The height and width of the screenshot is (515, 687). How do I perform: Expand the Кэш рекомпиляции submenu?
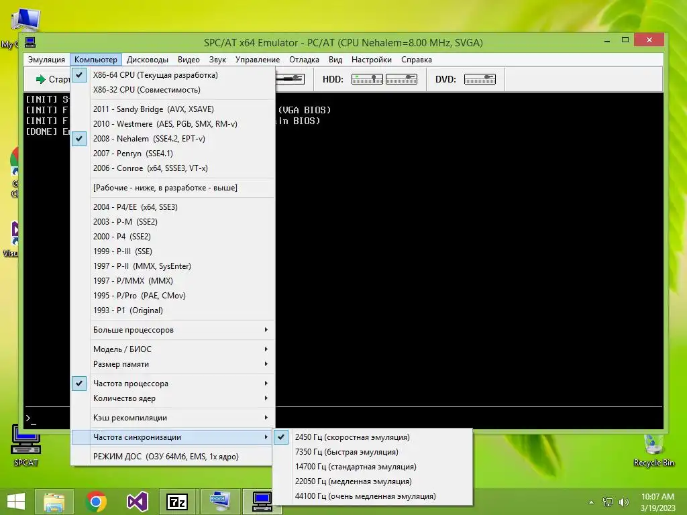point(172,418)
